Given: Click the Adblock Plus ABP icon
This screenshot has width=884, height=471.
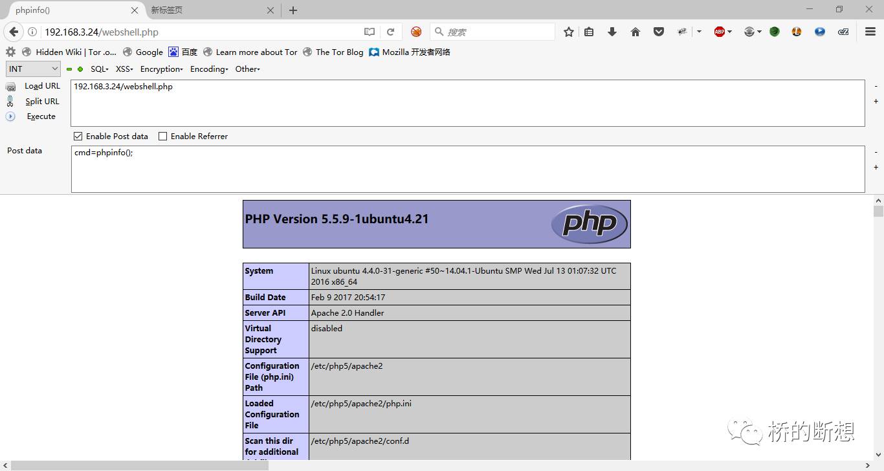Looking at the screenshot, I should tap(719, 32).
